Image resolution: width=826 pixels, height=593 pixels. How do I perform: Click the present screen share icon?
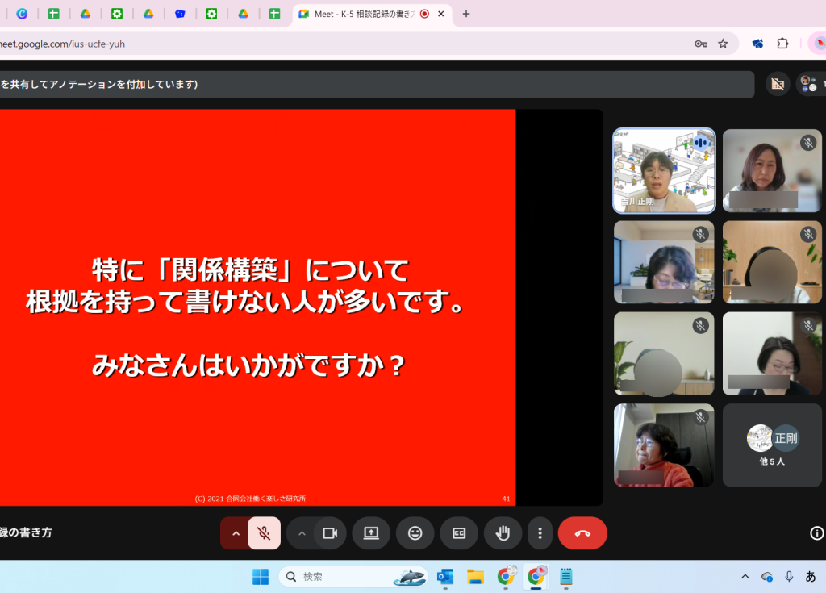tap(371, 533)
